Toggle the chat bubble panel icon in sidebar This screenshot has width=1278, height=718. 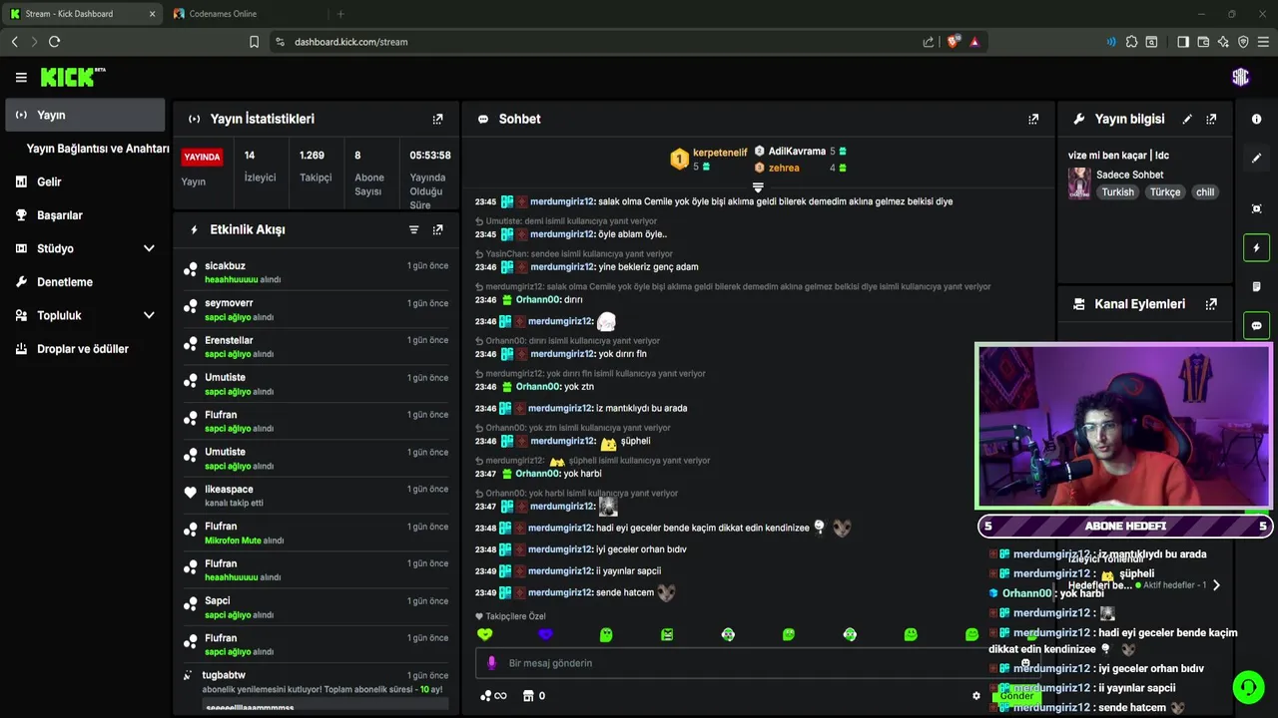click(x=1256, y=325)
